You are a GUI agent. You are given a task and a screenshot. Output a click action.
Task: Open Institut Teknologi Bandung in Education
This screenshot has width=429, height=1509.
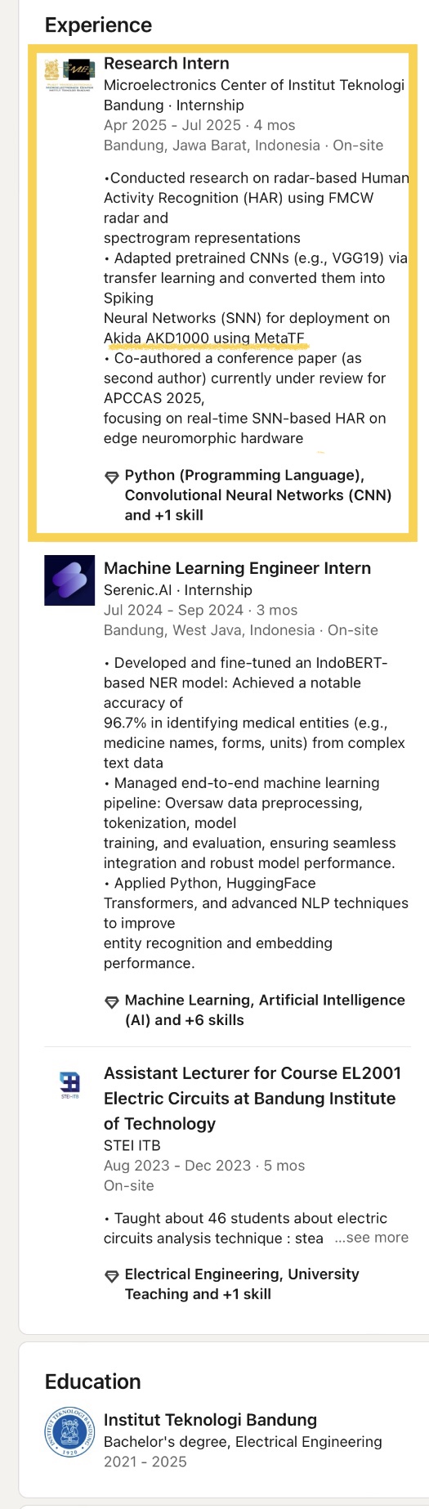(210, 1420)
